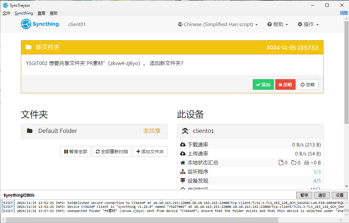Viewport: 349px width, 223px height.
Task: Click the Unexpected folder console log line
Action: coord(173,211)
